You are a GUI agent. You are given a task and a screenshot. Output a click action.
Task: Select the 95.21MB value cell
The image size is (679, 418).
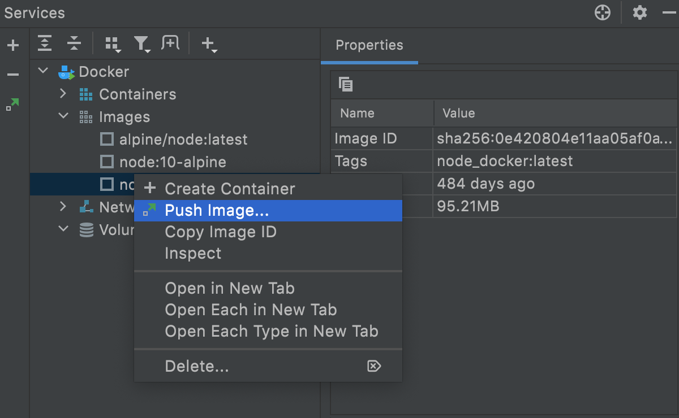click(x=555, y=206)
